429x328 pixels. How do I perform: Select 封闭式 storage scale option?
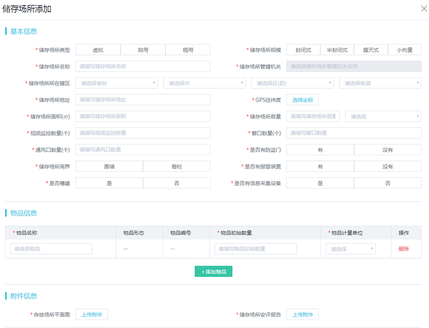pos(303,50)
